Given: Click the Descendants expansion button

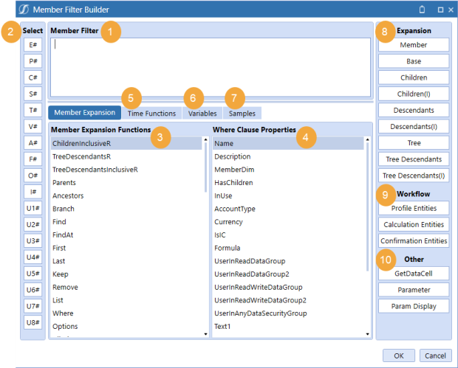Looking at the screenshot, I should pos(413,110).
